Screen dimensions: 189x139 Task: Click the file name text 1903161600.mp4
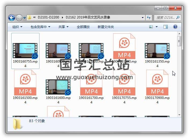tap(58, 100)
